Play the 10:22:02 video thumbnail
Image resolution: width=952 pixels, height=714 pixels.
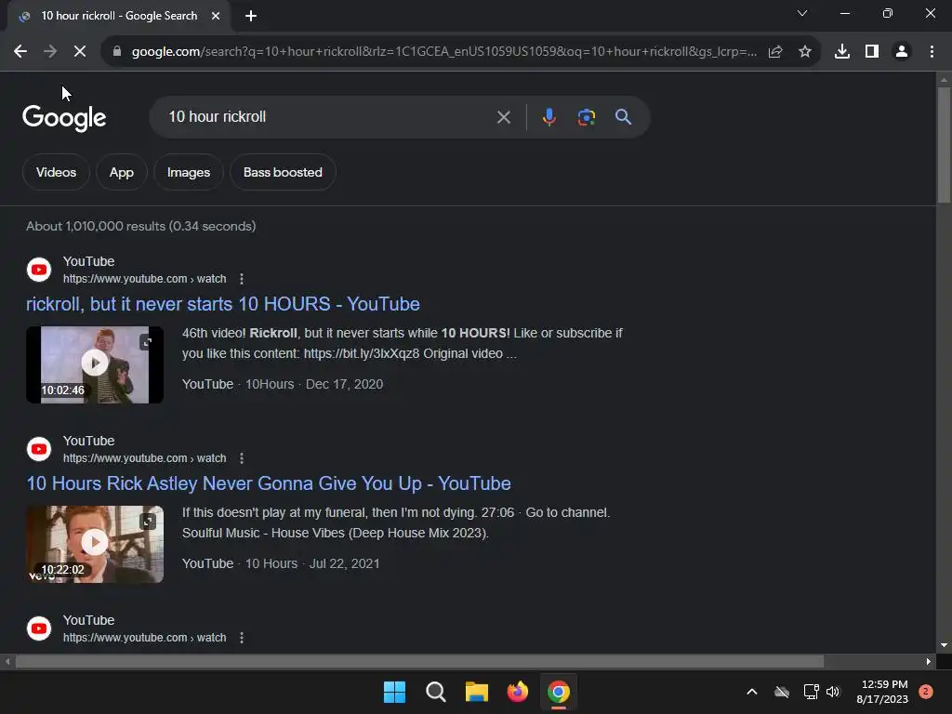pyautogui.click(x=95, y=542)
